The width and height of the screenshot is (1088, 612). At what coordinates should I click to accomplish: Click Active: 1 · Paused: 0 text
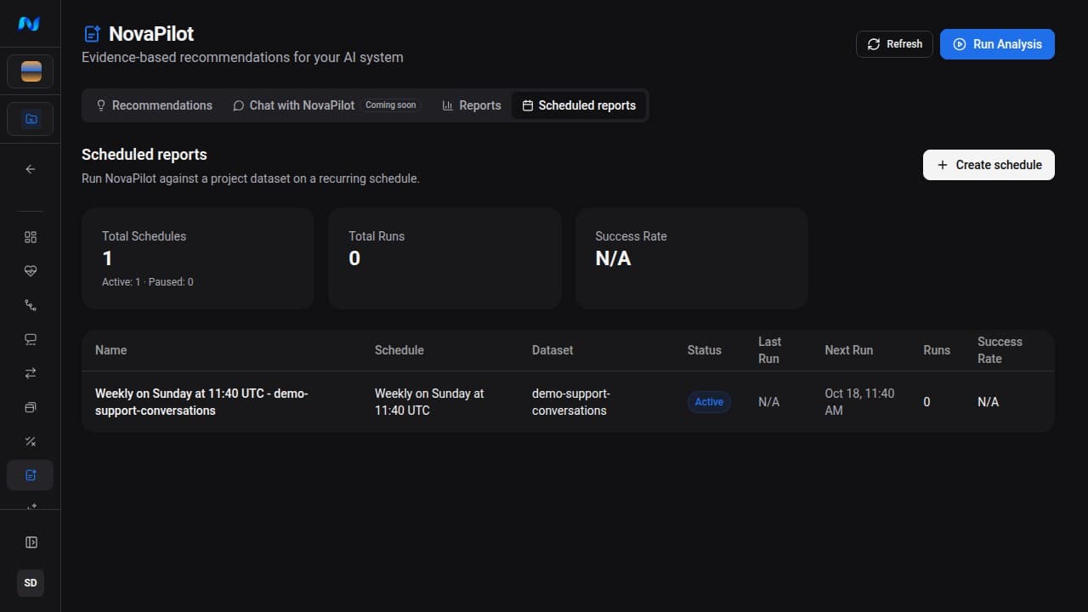[148, 282]
